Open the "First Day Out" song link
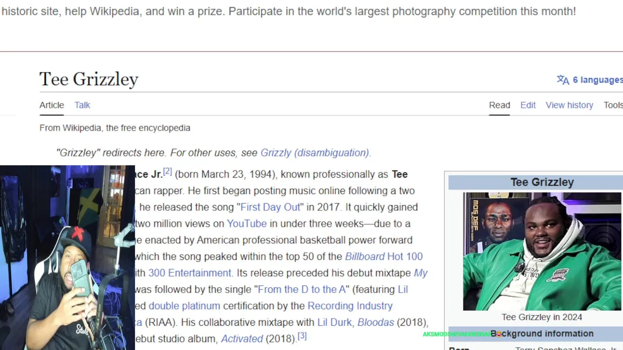The width and height of the screenshot is (623, 350). tap(271, 207)
